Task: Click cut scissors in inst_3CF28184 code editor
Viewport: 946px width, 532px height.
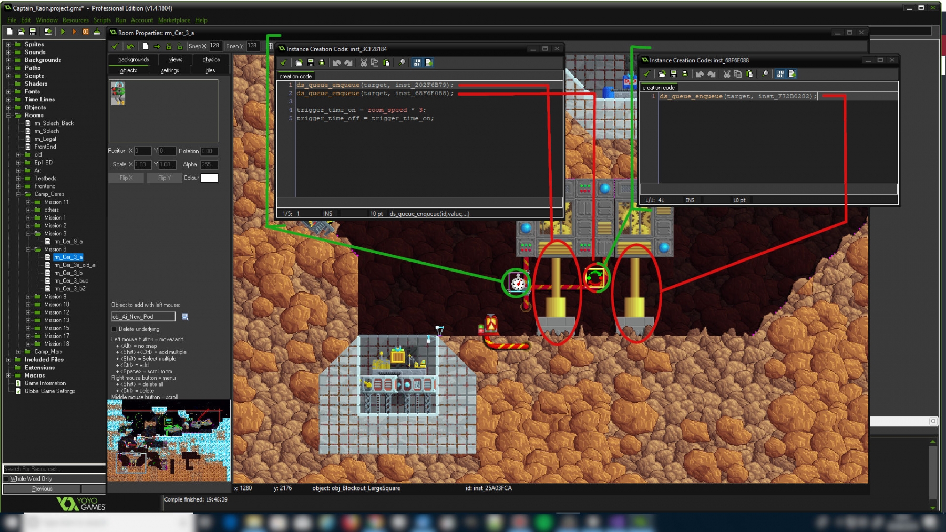Action: coord(363,62)
